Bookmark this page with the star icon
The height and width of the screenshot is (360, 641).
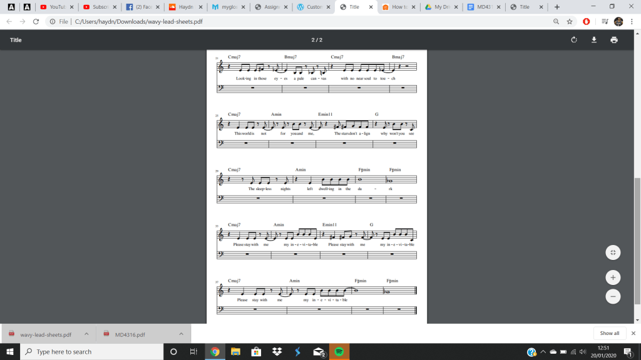pyautogui.click(x=570, y=21)
